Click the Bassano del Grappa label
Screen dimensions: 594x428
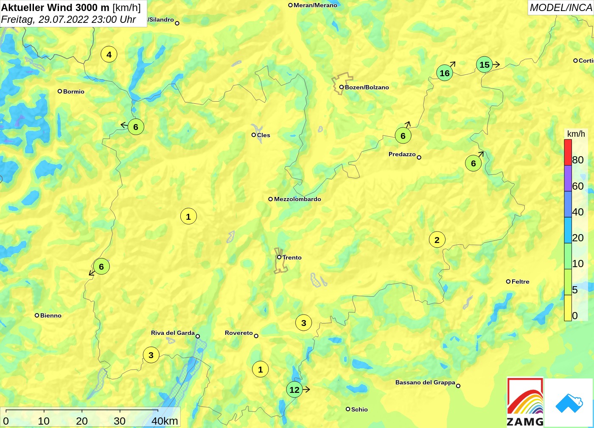pyautogui.click(x=425, y=382)
